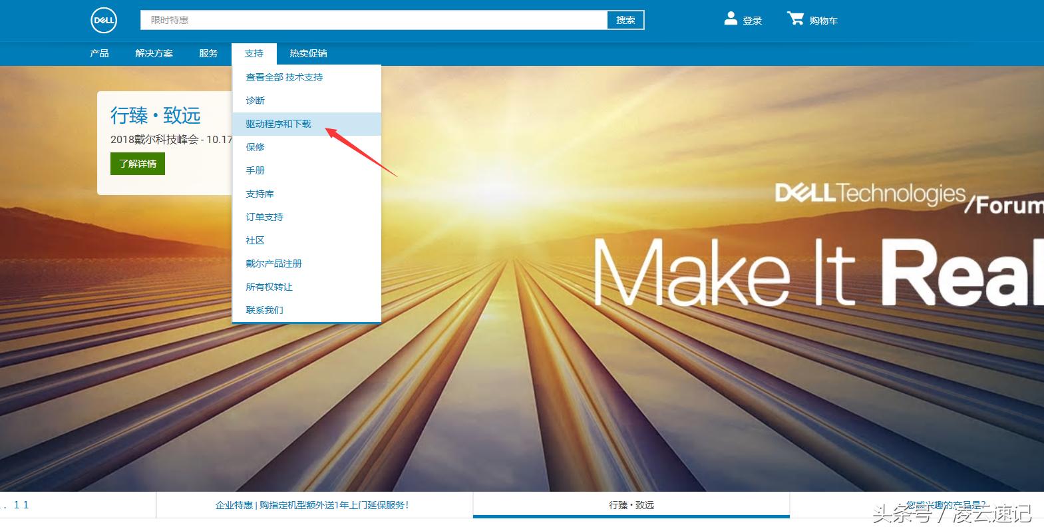Image resolution: width=1044 pixels, height=531 pixels.
Task: Select 诊断 in the support menu
Action: tap(306, 100)
